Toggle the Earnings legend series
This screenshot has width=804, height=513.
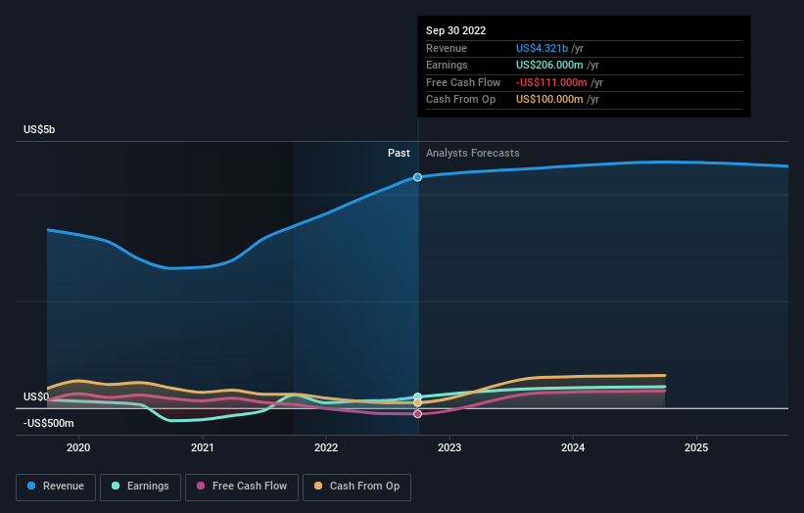(x=140, y=487)
